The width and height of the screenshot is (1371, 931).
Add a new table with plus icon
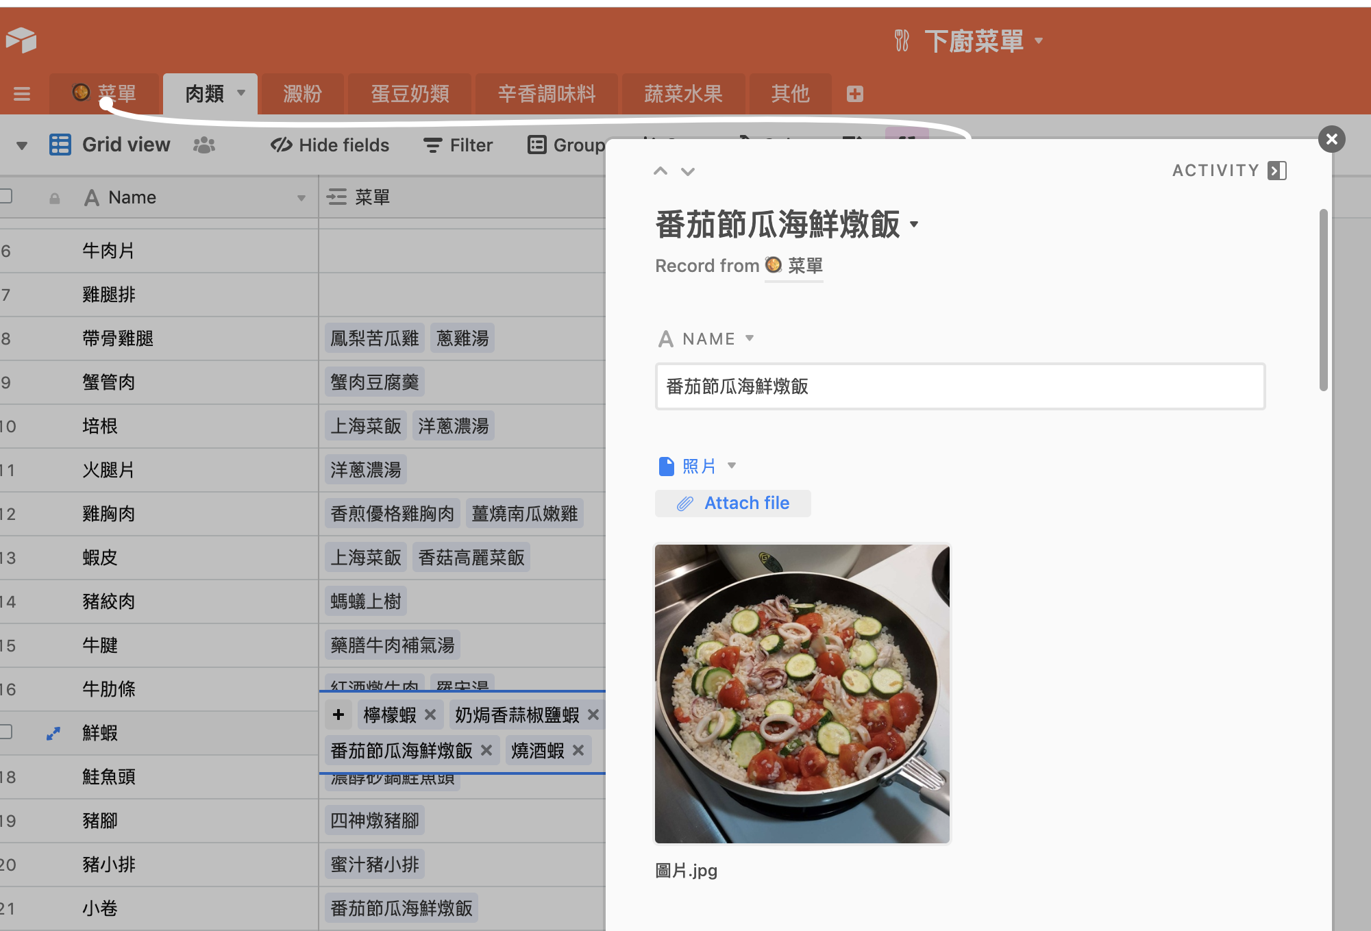click(x=854, y=94)
